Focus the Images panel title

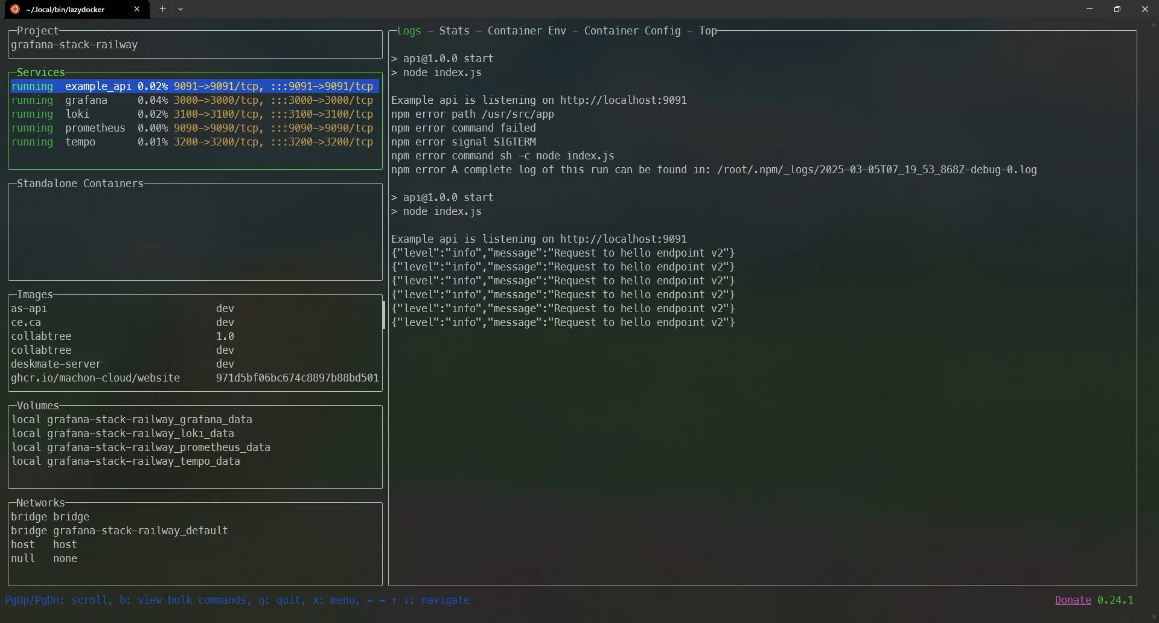point(34,295)
